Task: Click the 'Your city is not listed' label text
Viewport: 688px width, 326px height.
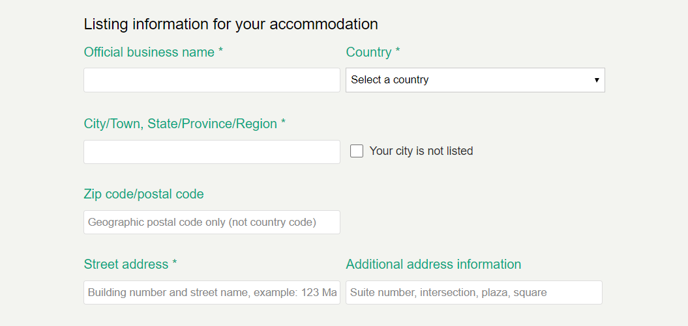Action: pos(421,151)
